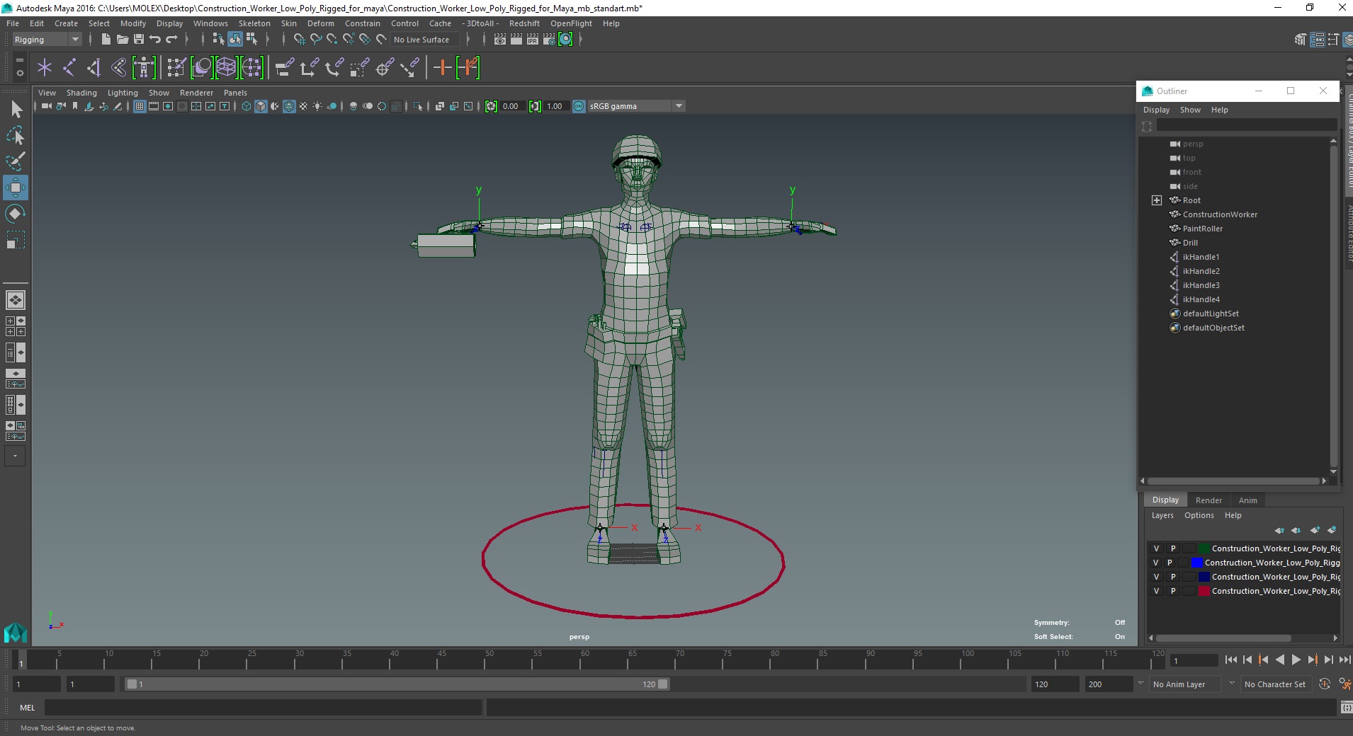
Task: Click Create new layer icon in layer editor
Action: pyautogui.click(x=1315, y=530)
